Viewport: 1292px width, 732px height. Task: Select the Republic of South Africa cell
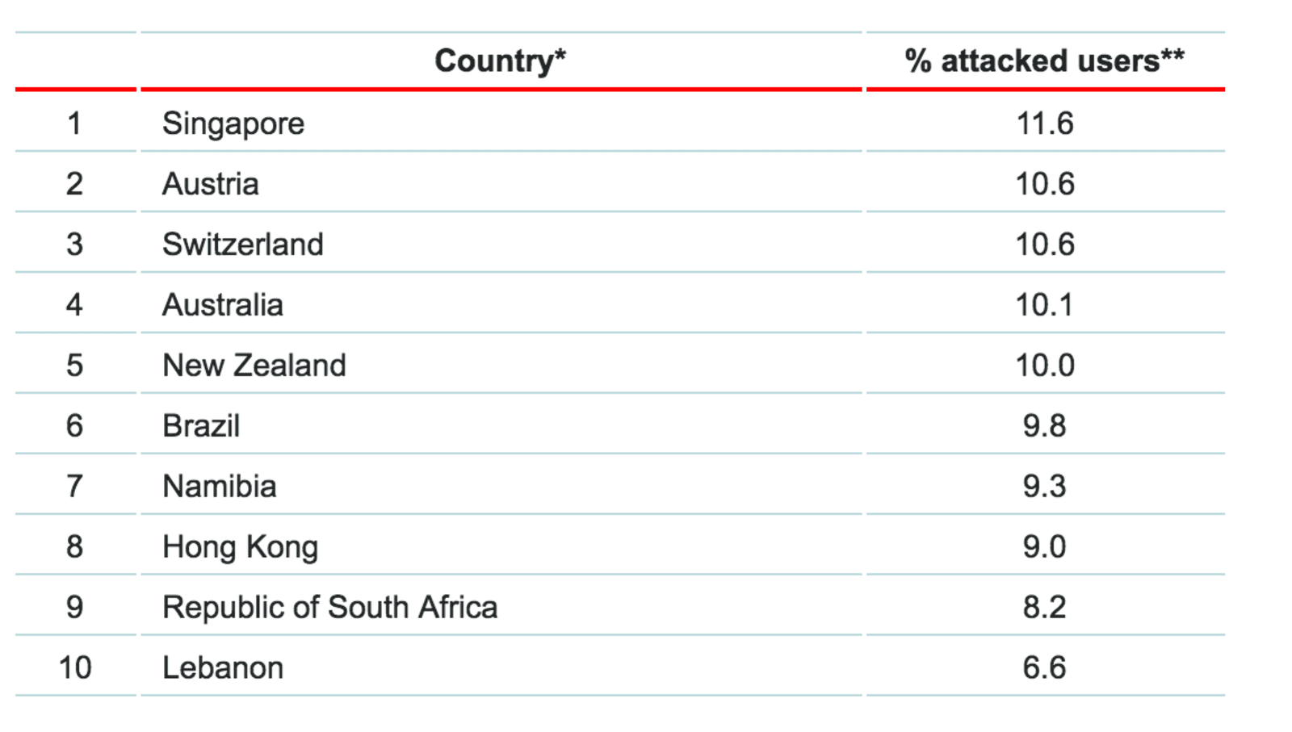pos(329,608)
